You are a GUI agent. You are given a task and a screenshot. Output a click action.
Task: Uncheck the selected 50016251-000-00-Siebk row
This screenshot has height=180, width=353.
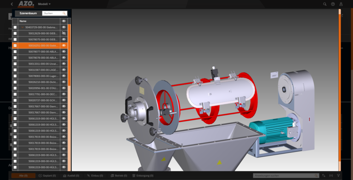(15, 45)
